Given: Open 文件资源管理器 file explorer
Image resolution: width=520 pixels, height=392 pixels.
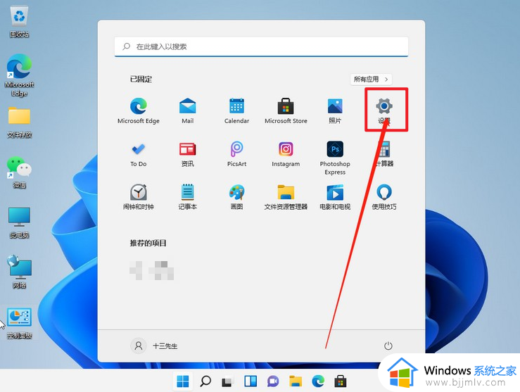Looking at the screenshot, I should [x=286, y=196].
